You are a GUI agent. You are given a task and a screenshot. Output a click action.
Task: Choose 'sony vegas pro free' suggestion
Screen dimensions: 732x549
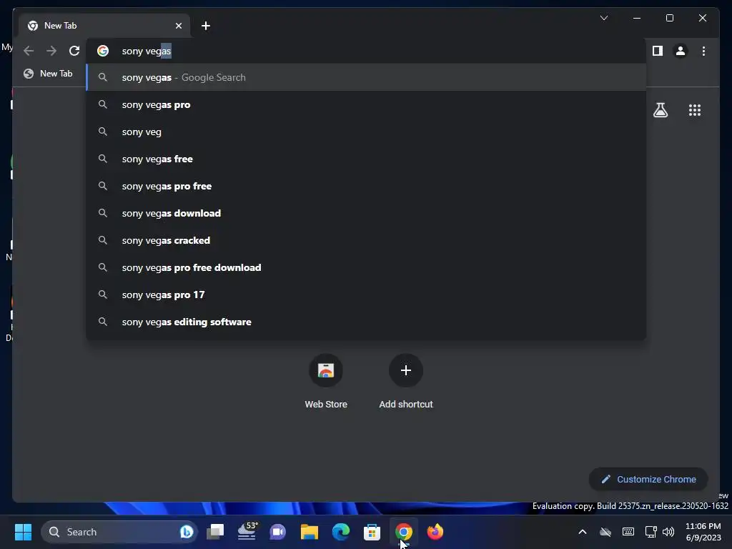click(367, 186)
